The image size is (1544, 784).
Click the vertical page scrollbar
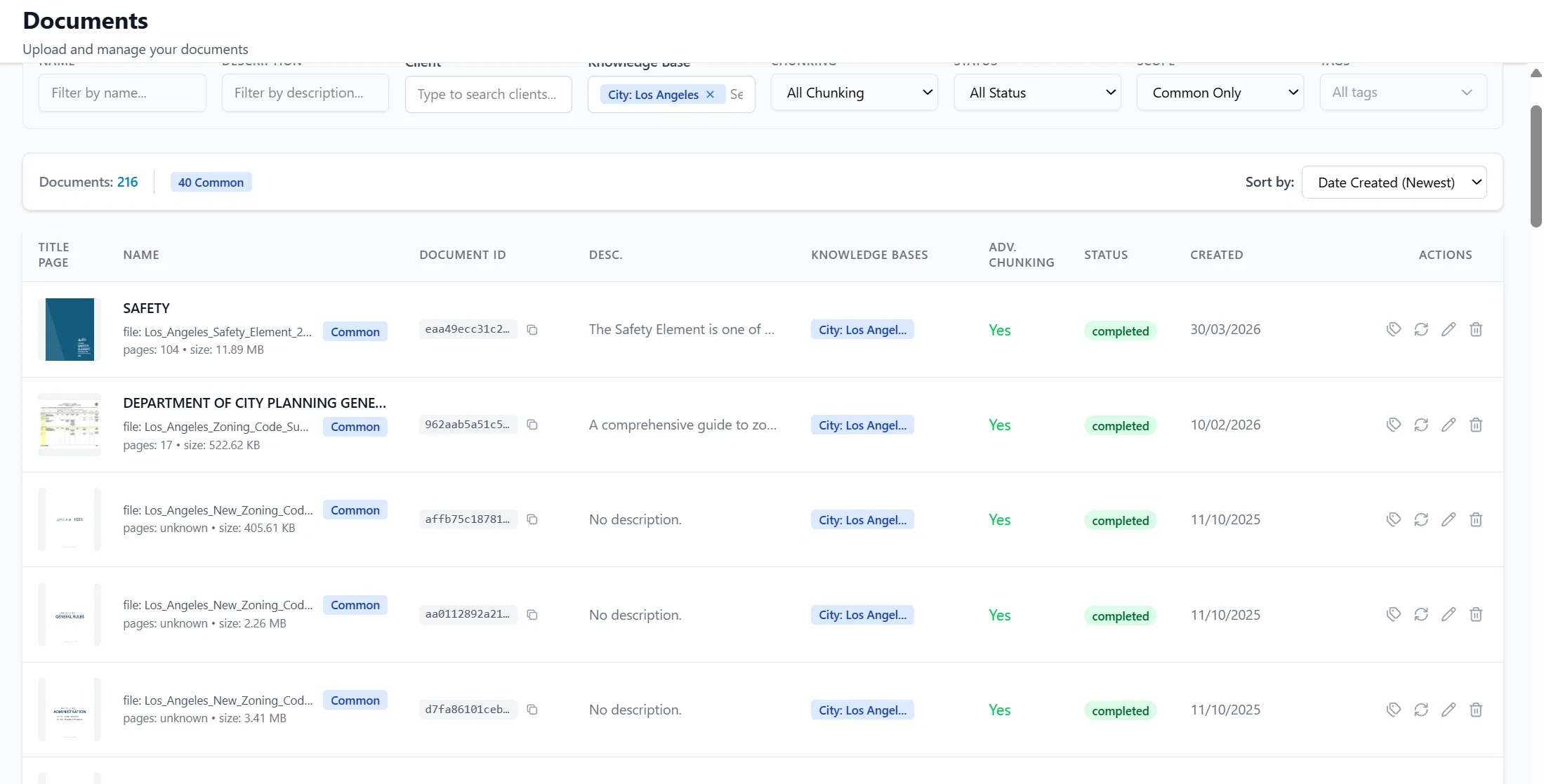pyautogui.click(x=1536, y=166)
